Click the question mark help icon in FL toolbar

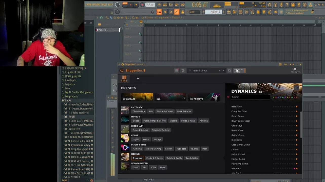tap(287, 5)
